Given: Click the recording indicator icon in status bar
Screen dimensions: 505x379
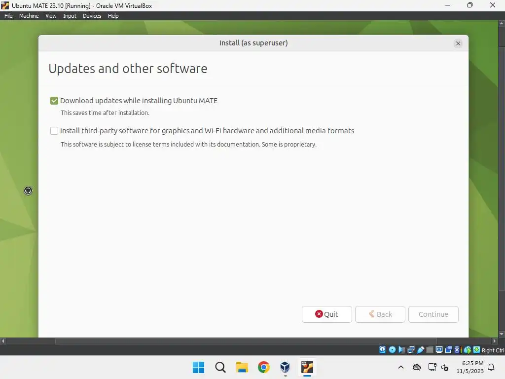Looking at the screenshot, I should tap(448, 350).
